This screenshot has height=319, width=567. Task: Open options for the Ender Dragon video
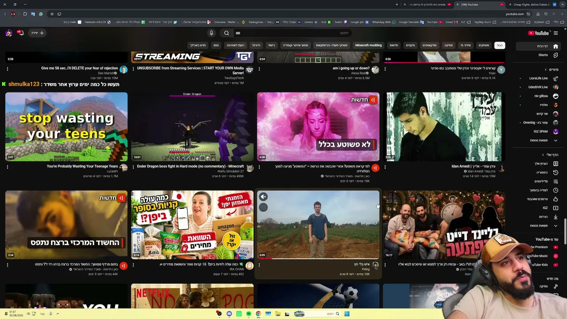[x=133, y=167]
